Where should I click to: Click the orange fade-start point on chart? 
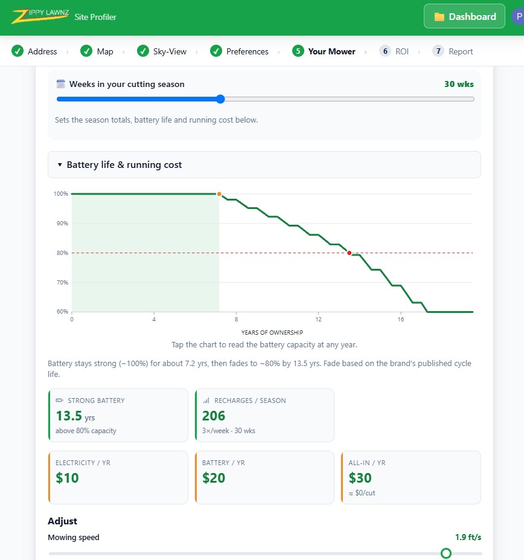click(x=219, y=194)
